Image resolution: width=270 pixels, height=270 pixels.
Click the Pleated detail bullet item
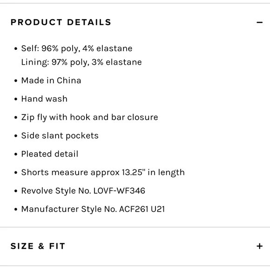(50, 154)
